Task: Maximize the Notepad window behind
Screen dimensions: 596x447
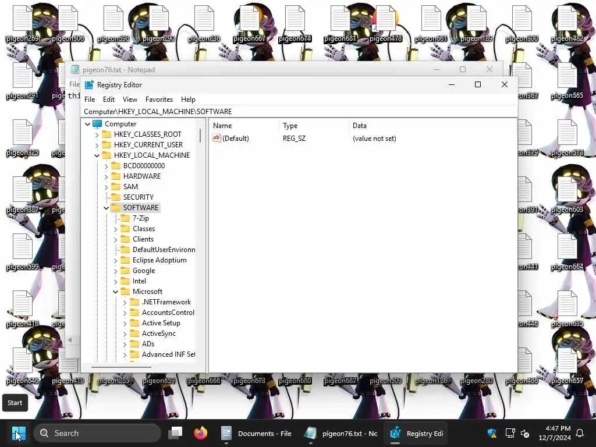Action: click(463, 69)
